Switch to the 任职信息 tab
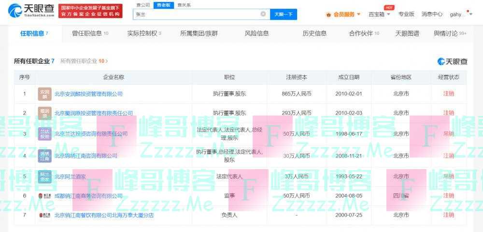Image resolution: width=483 pixels, height=232 pixels. 34,33
